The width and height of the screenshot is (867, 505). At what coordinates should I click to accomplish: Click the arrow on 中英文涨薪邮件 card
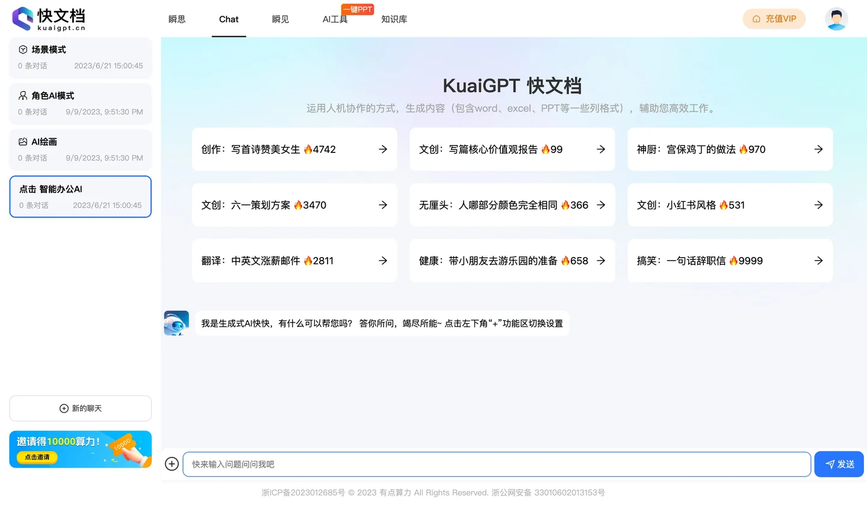click(383, 261)
